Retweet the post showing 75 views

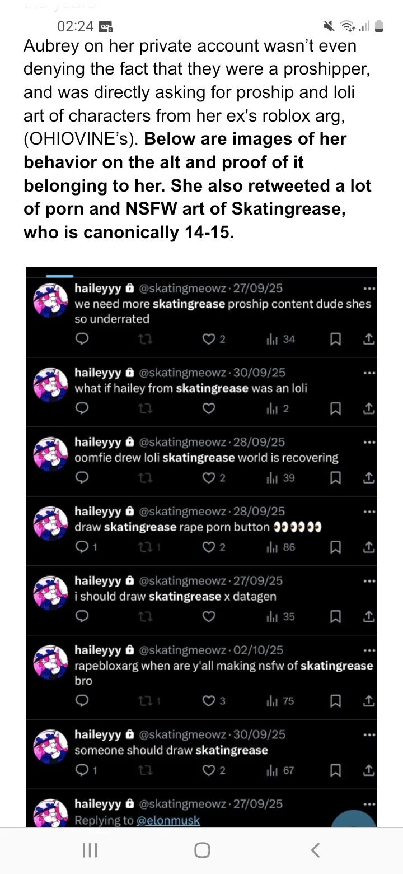[x=148, y=701]
